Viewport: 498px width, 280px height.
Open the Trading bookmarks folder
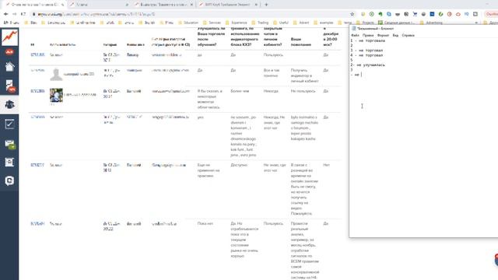click(261, 23)
